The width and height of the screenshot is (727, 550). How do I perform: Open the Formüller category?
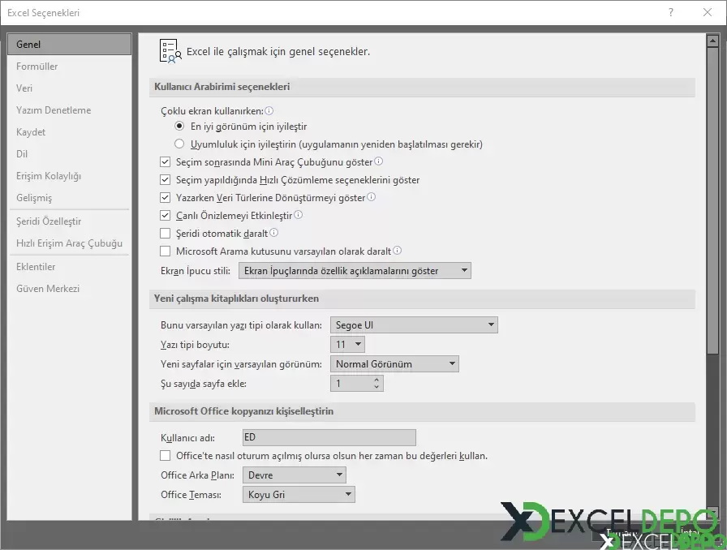70,67
